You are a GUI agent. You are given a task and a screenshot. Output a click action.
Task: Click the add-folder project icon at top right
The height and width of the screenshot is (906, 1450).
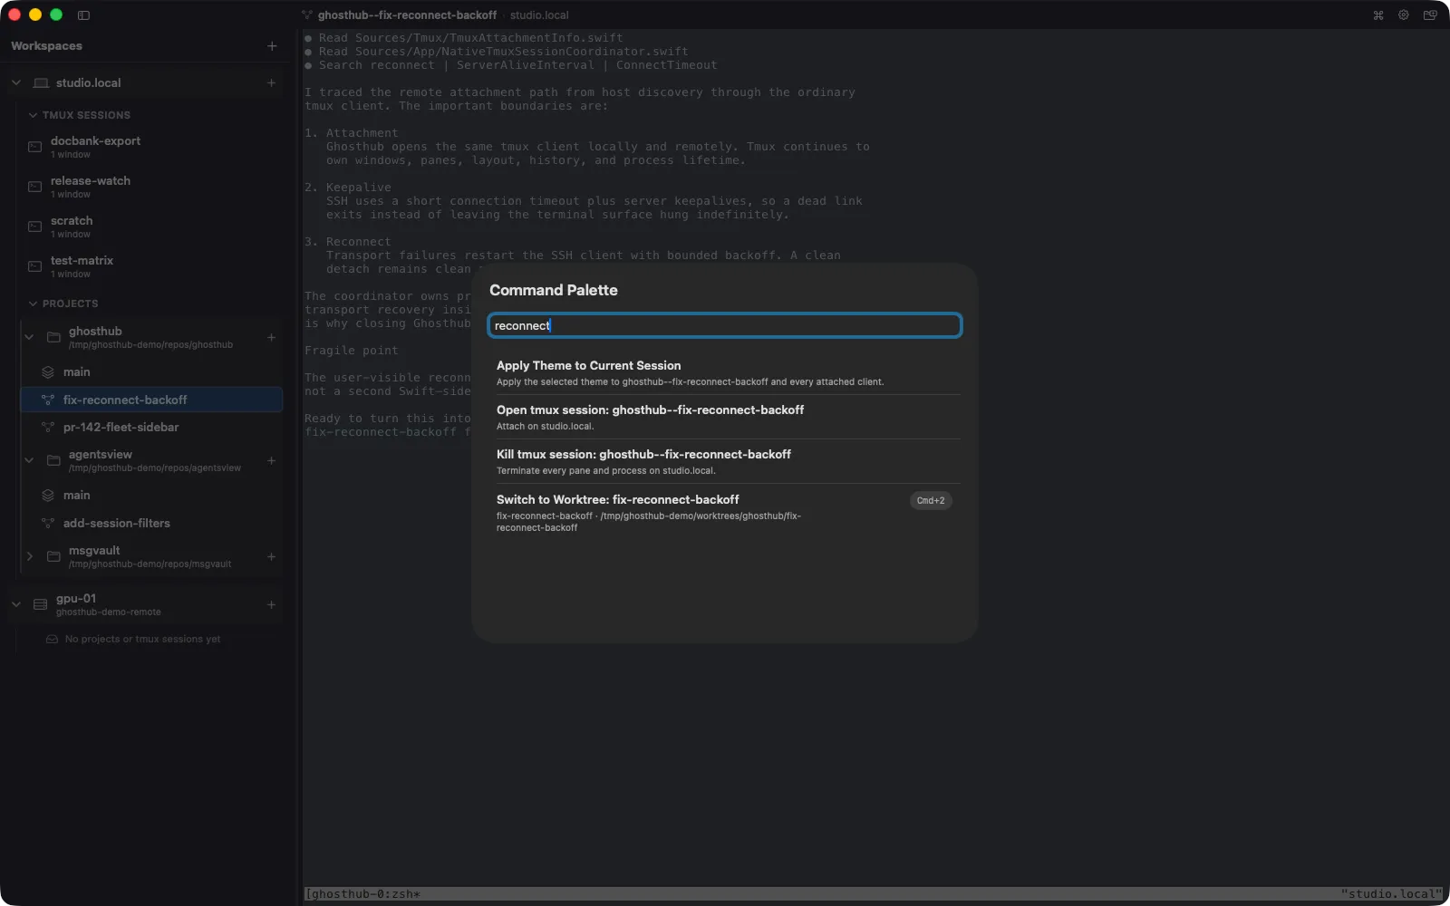1430,15
